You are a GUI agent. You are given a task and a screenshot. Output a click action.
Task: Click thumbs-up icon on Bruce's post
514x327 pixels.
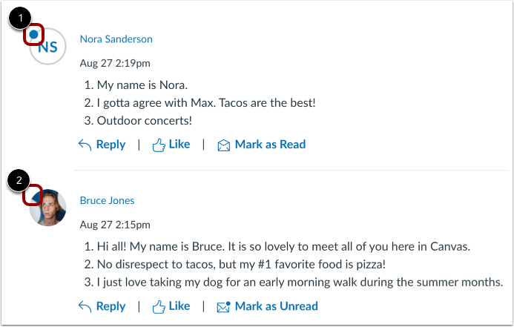[157, 306]
